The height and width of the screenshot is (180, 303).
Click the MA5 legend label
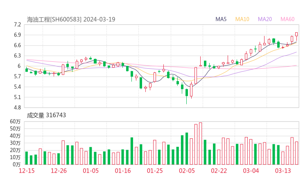[221, 19]
